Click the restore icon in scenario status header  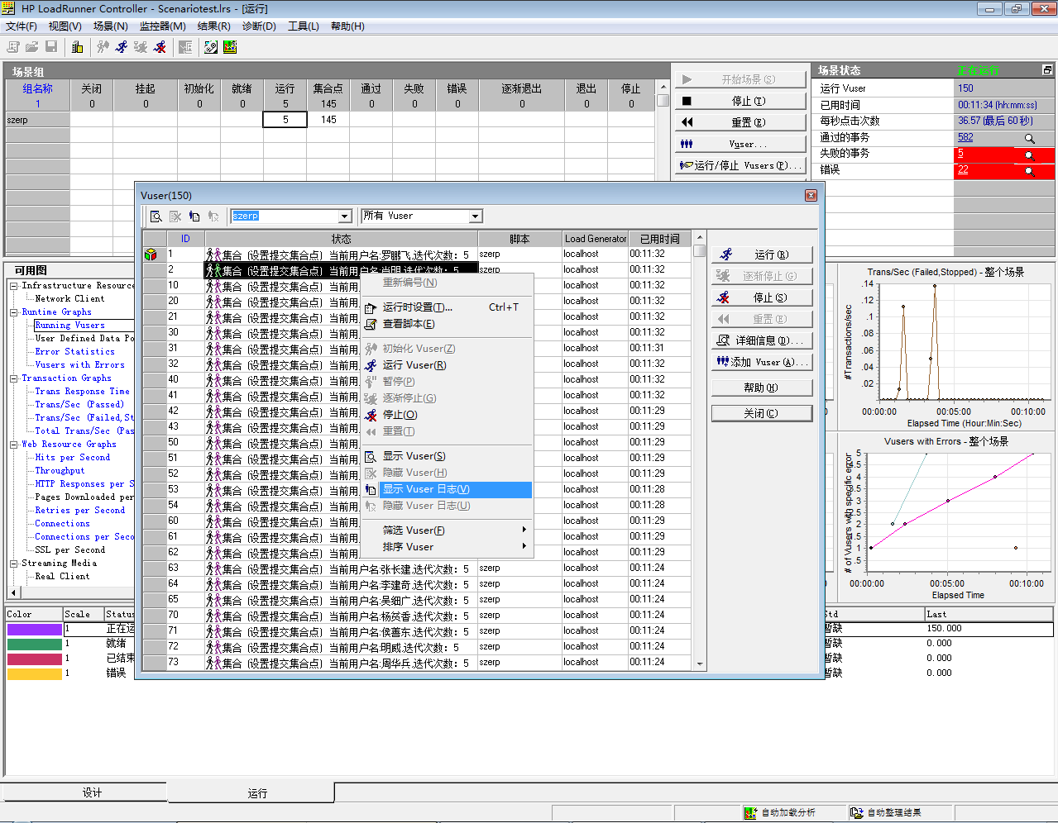tap(1047, 70)
